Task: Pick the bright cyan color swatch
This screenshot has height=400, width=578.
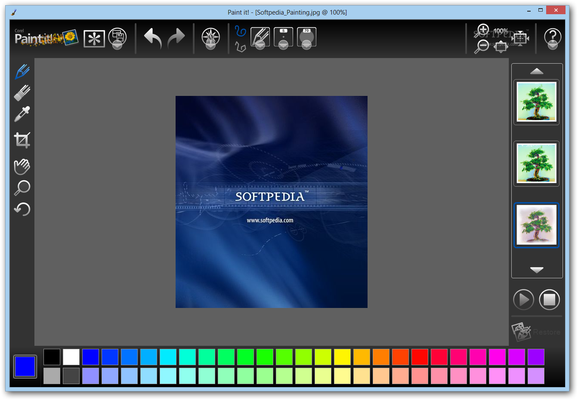Action: pyautogui.click(x=168, y=357)
